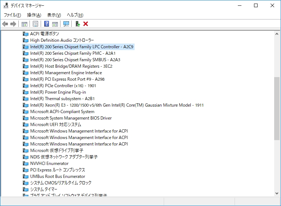Click the icon next to High Definition Audio コントローラー
The width and height of the screenshot is (281, 206).
pos(26,40)
